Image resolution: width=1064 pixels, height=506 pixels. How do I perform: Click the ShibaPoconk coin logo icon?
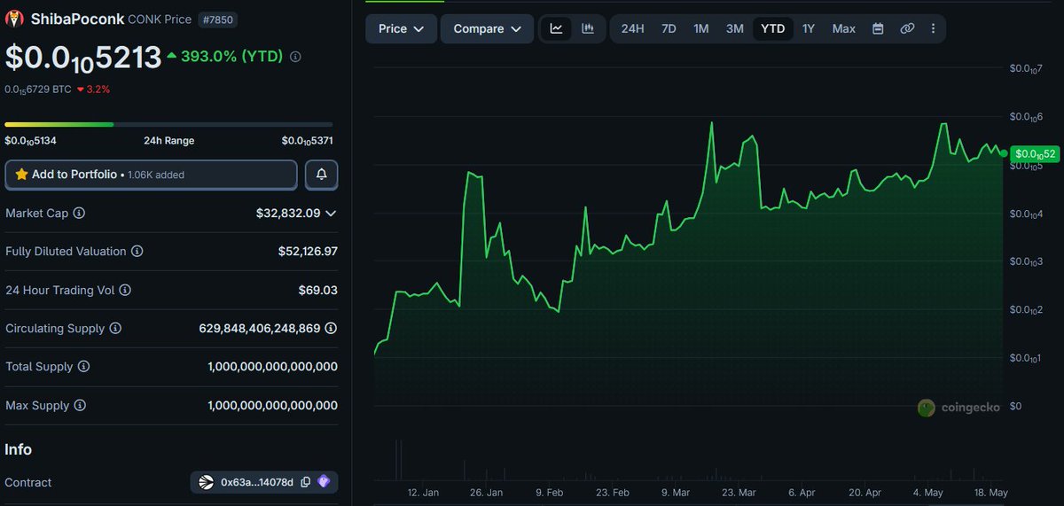point(14,19)
